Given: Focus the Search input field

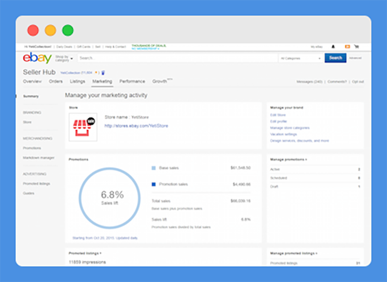Looking at the screenshot, I should click(x=178, y=58).
